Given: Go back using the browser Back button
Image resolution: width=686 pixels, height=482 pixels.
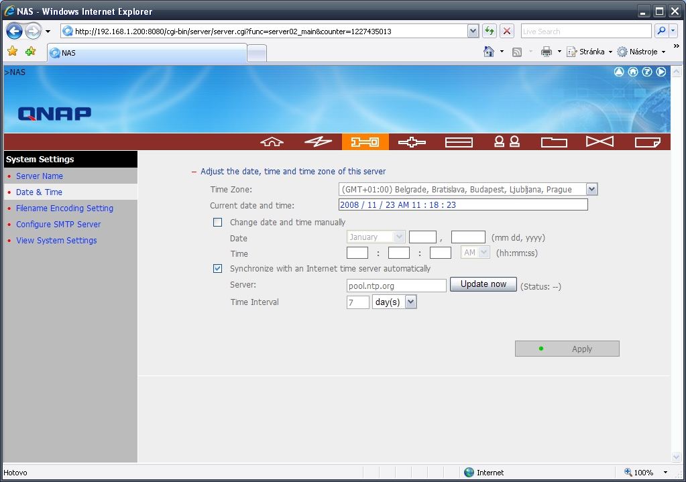Looking at the screenshot, I should 15,31.
